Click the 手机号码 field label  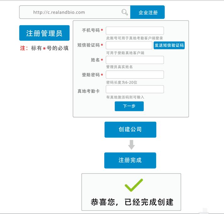tap(91, 30)
